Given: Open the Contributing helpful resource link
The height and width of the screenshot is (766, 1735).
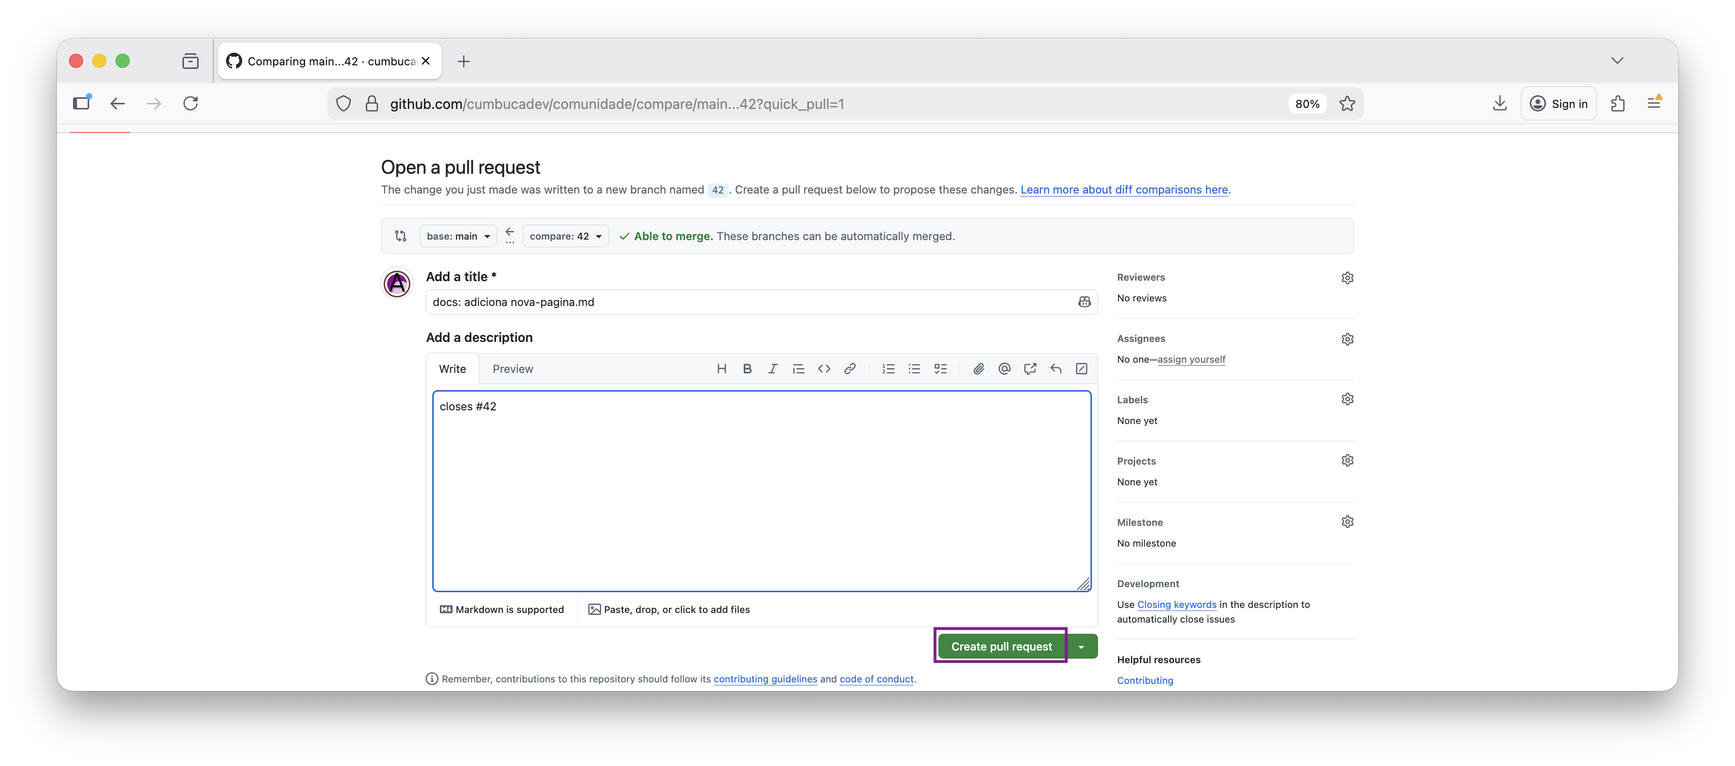Looking at the screenshot, I should [1145, 680].
